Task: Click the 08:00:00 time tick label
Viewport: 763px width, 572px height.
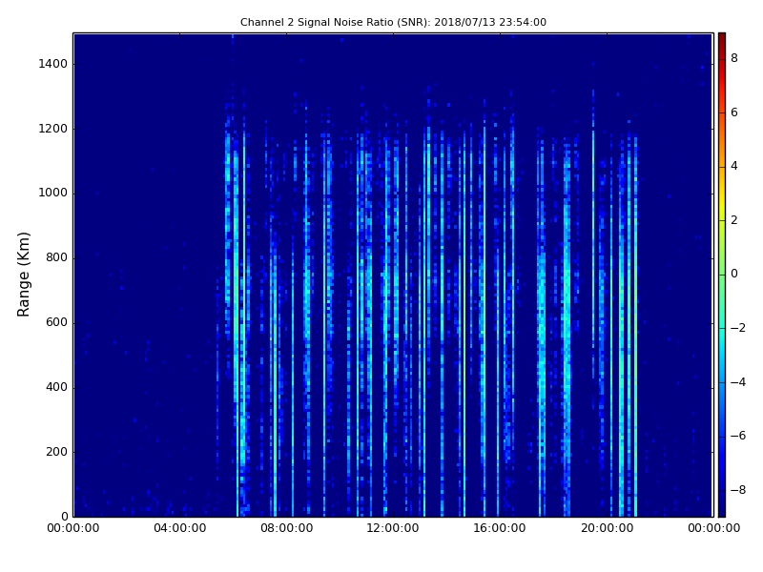Action: [x=287, y=528]
